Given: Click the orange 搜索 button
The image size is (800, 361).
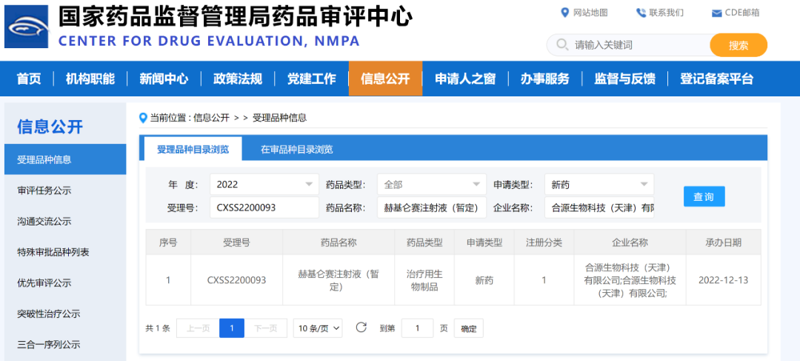Looking at the screenshot, I should [739, 45].
